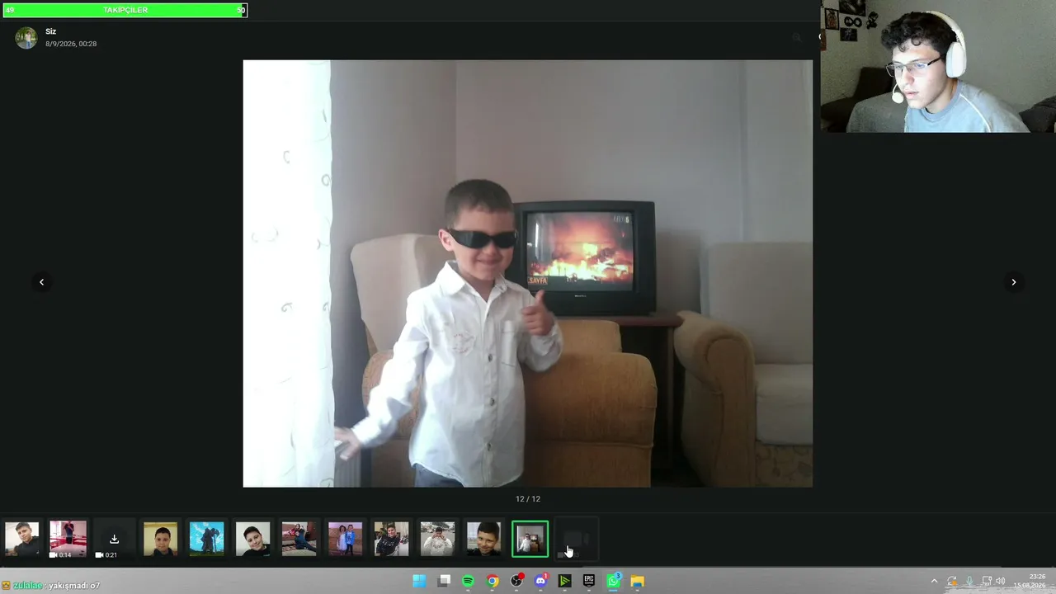Viewport: 1056px width, 594px height.
Task: Click the main photo of the boy
Action: point(528,273)
